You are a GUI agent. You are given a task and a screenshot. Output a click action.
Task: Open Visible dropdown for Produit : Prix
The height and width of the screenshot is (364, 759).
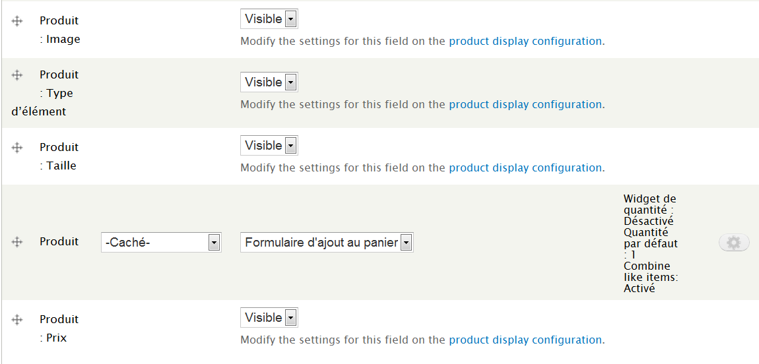(269, 318)
